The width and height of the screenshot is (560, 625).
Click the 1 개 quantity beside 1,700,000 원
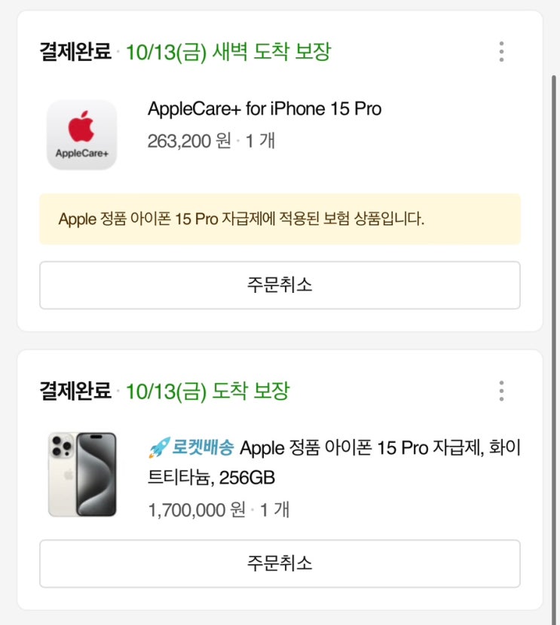coord(275,510)
